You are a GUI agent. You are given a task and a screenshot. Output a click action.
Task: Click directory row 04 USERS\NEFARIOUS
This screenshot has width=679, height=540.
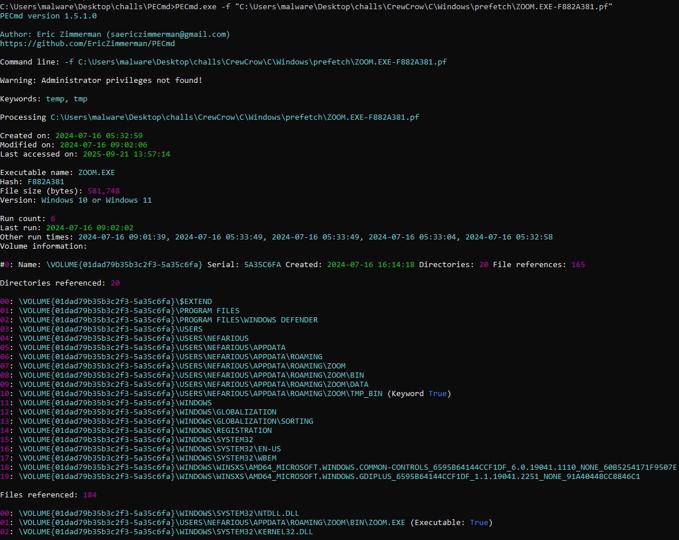coord(124,338)
